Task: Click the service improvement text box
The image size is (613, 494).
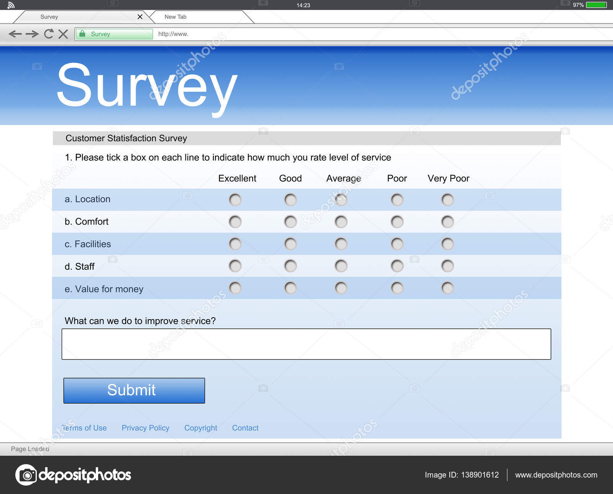Action: 306,344
